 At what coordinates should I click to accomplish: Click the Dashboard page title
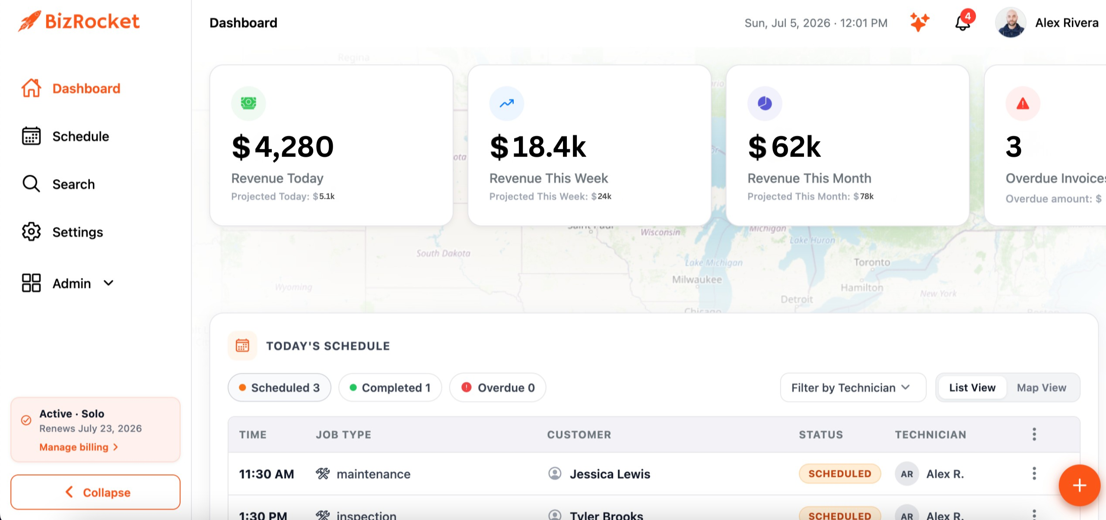point(243,23)
